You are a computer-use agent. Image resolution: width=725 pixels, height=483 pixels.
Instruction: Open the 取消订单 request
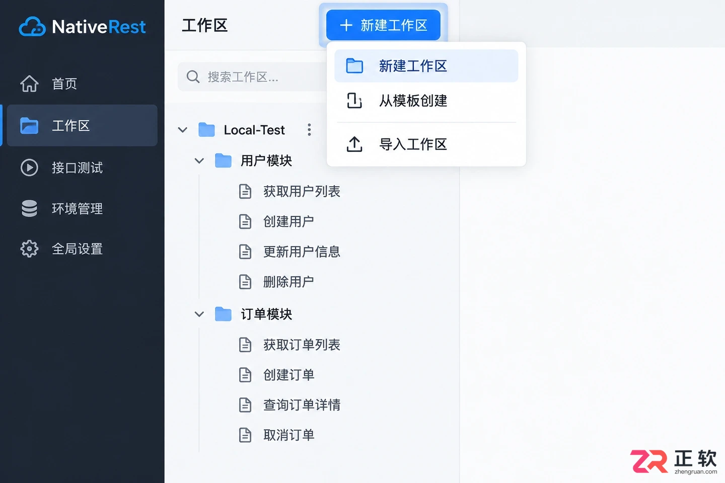(x=288, y=435)
